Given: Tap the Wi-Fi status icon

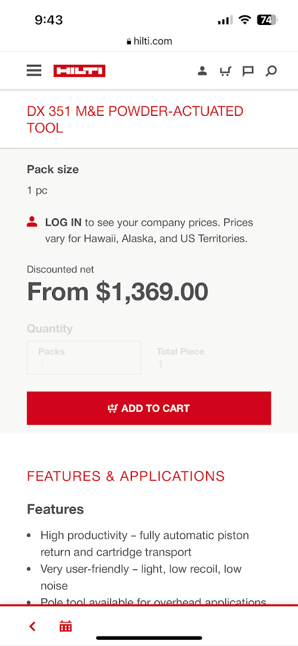Looking at the screenshot, I should click(x=245, y=20).
